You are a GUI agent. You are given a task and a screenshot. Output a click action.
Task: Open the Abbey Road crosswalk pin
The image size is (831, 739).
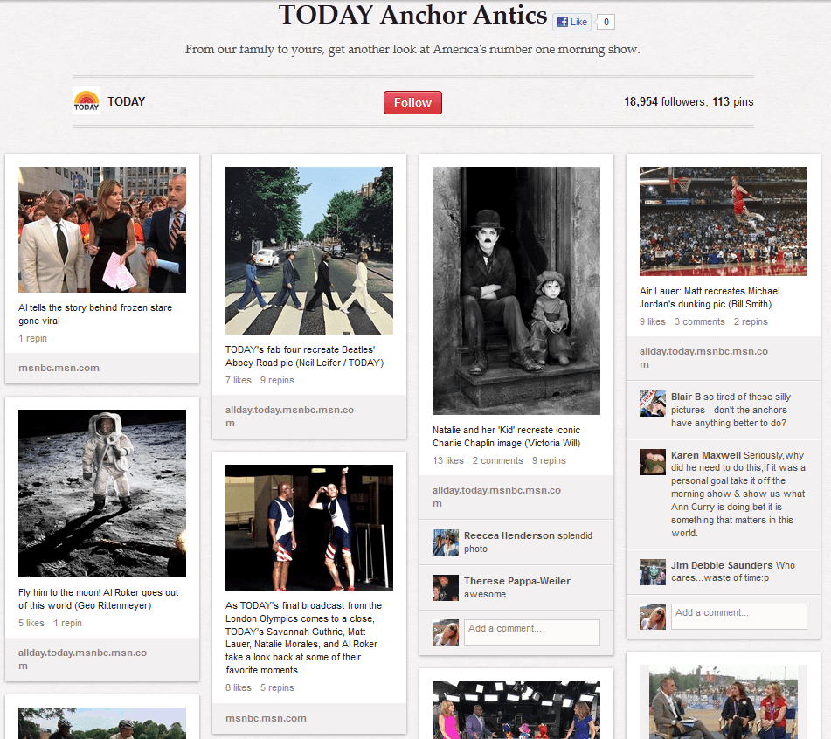[309, 251]
